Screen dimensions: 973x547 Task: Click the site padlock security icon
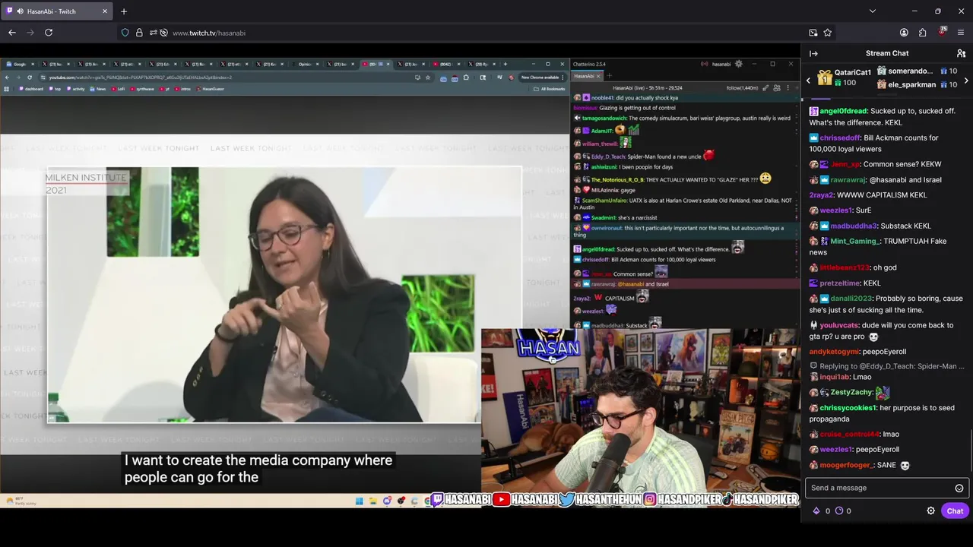[x=139, y=33]
